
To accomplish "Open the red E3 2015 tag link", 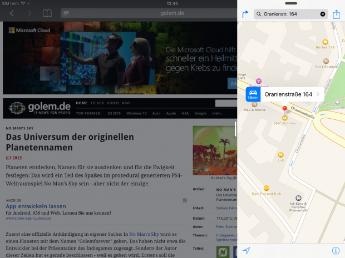I will click(14, 158).
